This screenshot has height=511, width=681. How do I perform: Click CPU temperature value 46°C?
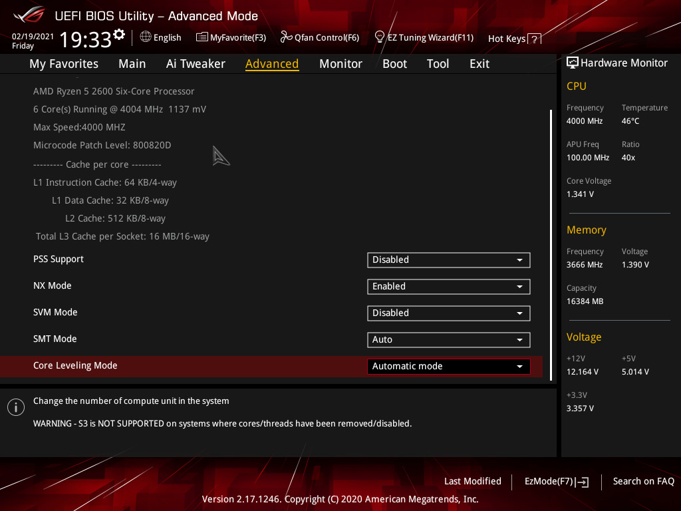(x=630, y=121)
